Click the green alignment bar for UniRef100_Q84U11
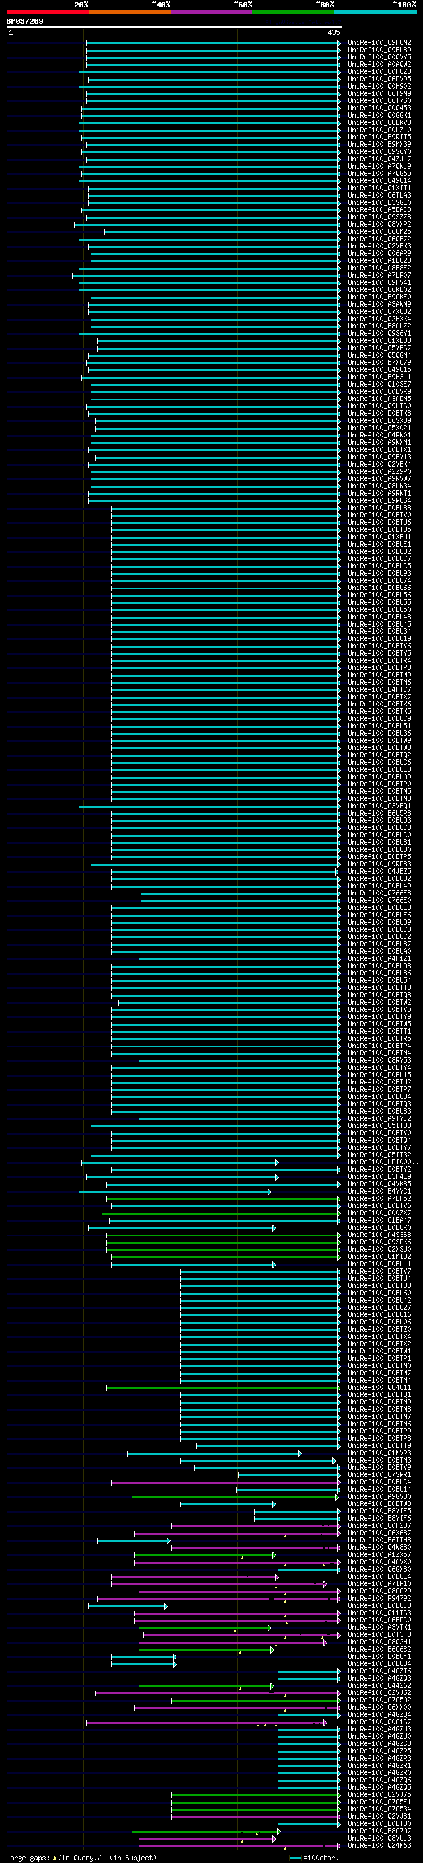Viewport: 423px width, 1863px height. pyautogui.click(x=223, y=1388)
